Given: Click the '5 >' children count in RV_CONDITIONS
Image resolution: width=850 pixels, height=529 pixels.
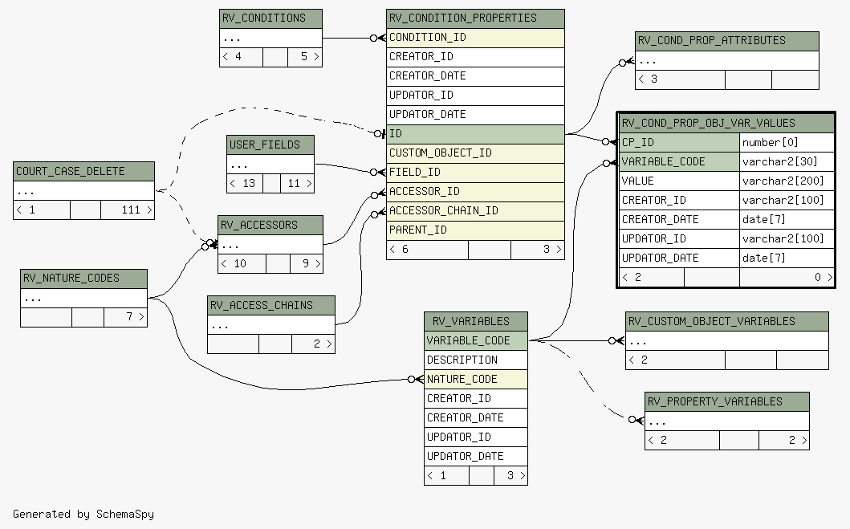Looking at the screenshot, I should [305, 57].
